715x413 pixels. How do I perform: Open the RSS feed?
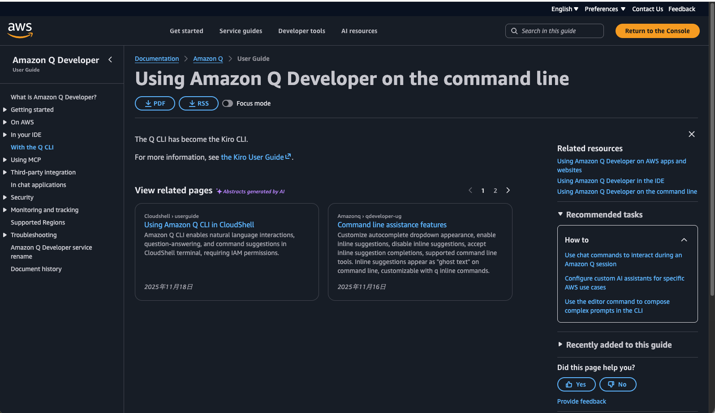click(x=198, y=103)
